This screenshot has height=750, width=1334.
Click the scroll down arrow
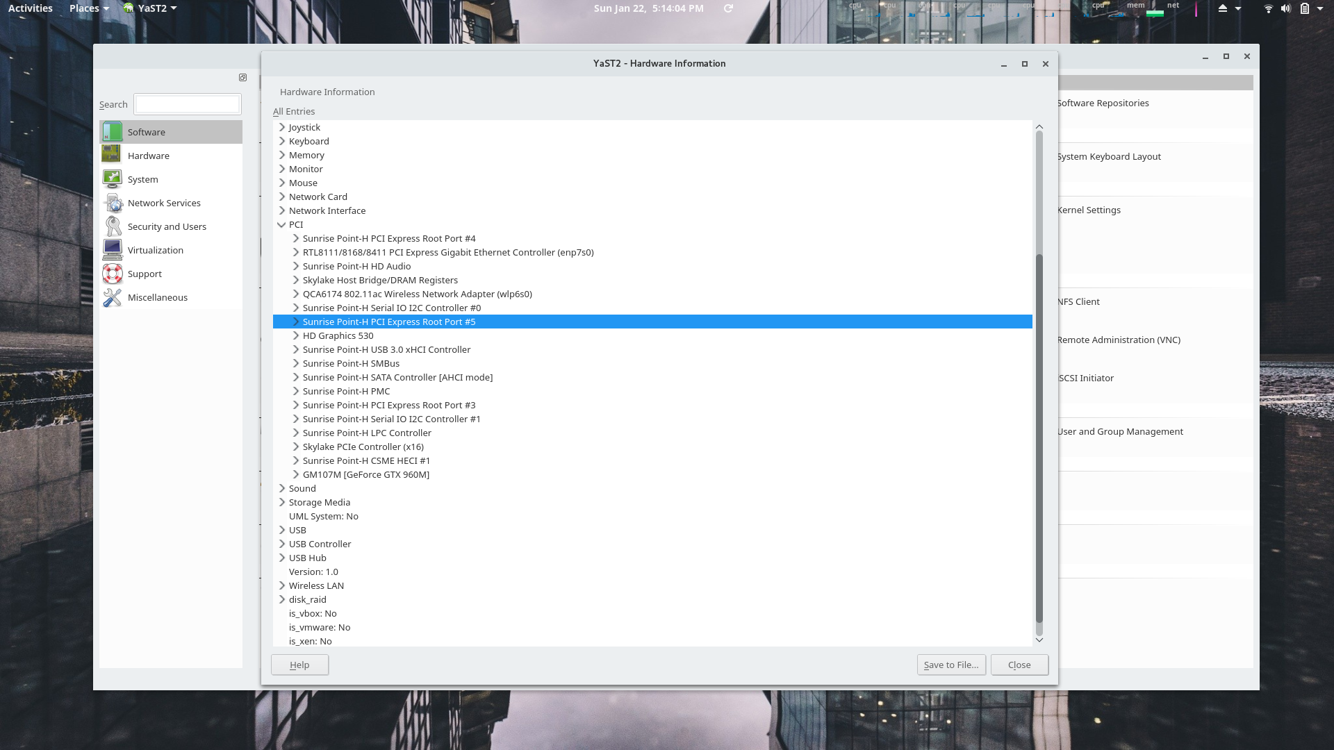1039,640
